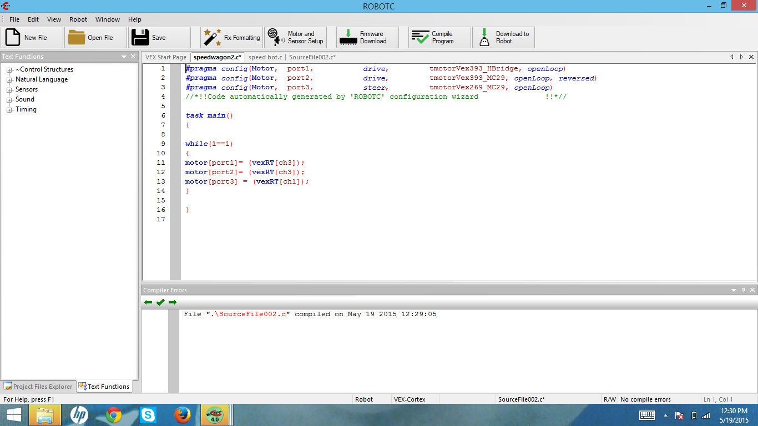Close the Text Functions panel
Image resolution: width=758 pixels, height=426 pixels.
pos(133,57)
